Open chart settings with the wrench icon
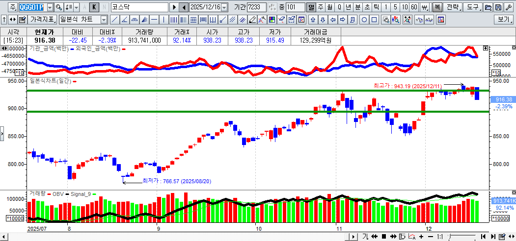Screen dimensions: 516x241 coord(508,7)
